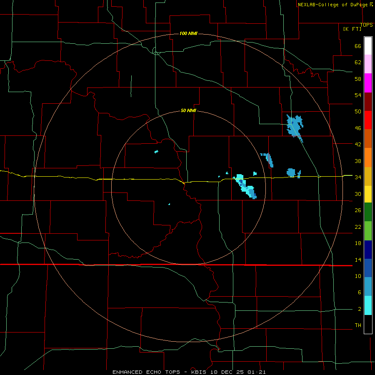Viewport: 375px width, 375px height.
Task: Click the light pink 62 kft legend swatch
Action: (x=368, y=64)
